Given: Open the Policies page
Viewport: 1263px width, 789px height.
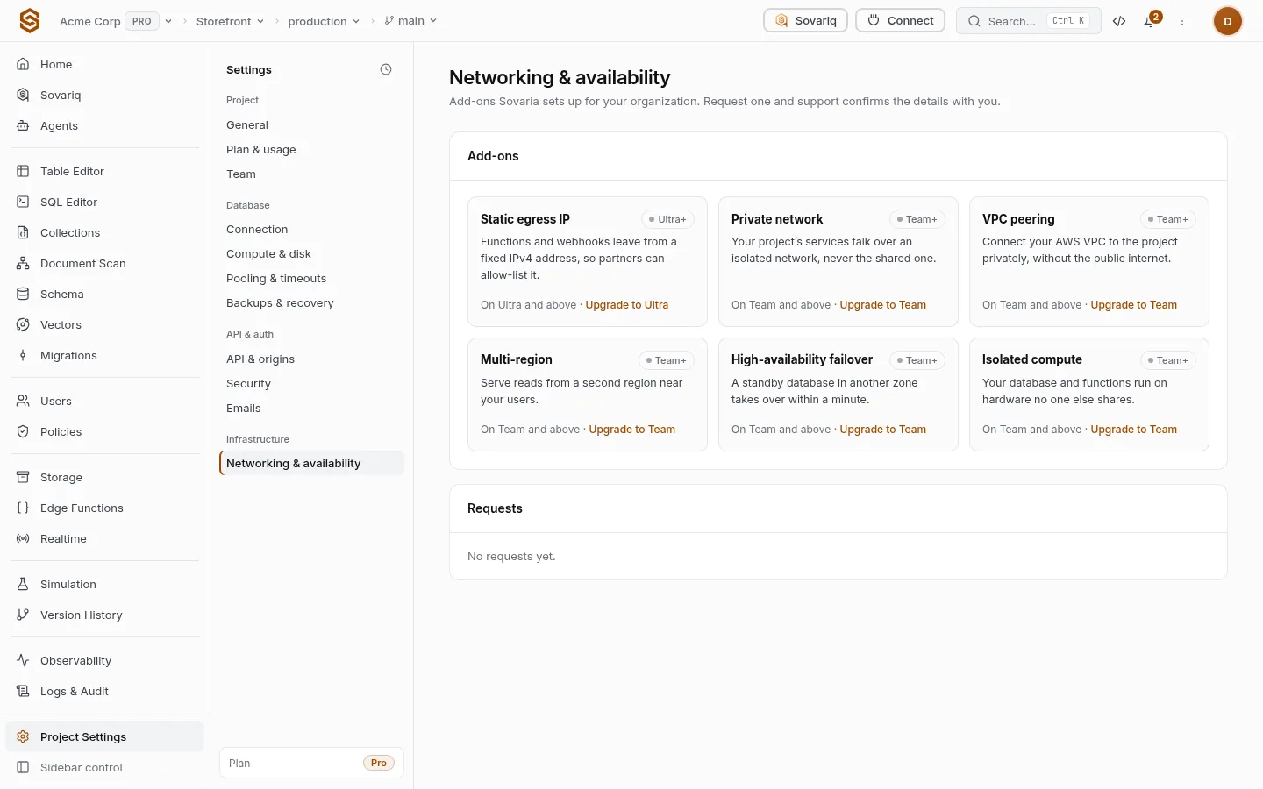Looking at the screenshot, I should tap(105, 431).
